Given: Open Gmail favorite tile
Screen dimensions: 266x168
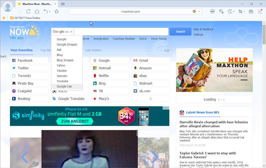Looking at the screenshot, I should coord(150,60).
